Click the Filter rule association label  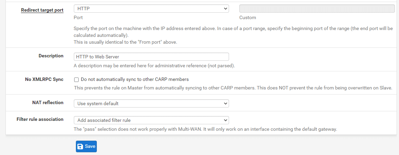click(x=40, y=119)
